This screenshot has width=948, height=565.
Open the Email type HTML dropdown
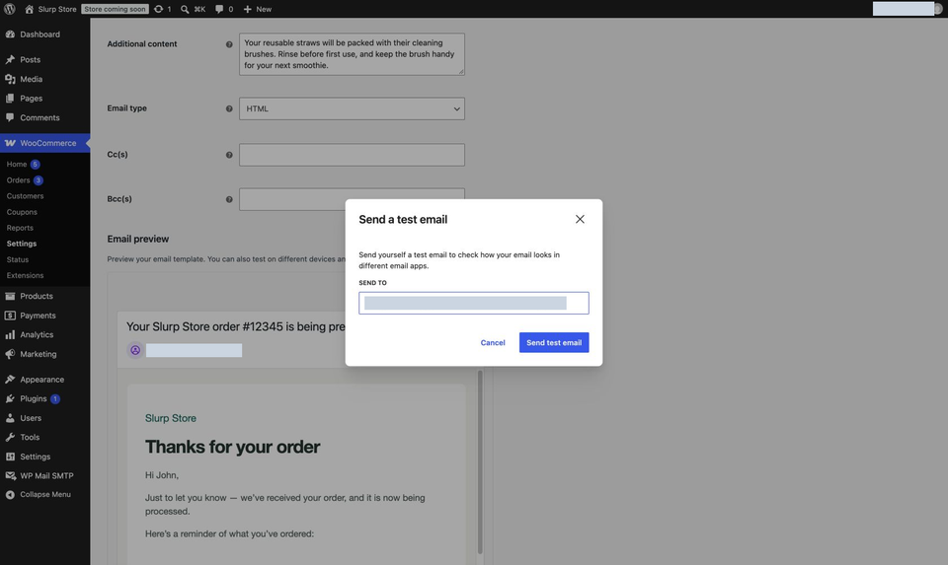click(x=352, y=108)
